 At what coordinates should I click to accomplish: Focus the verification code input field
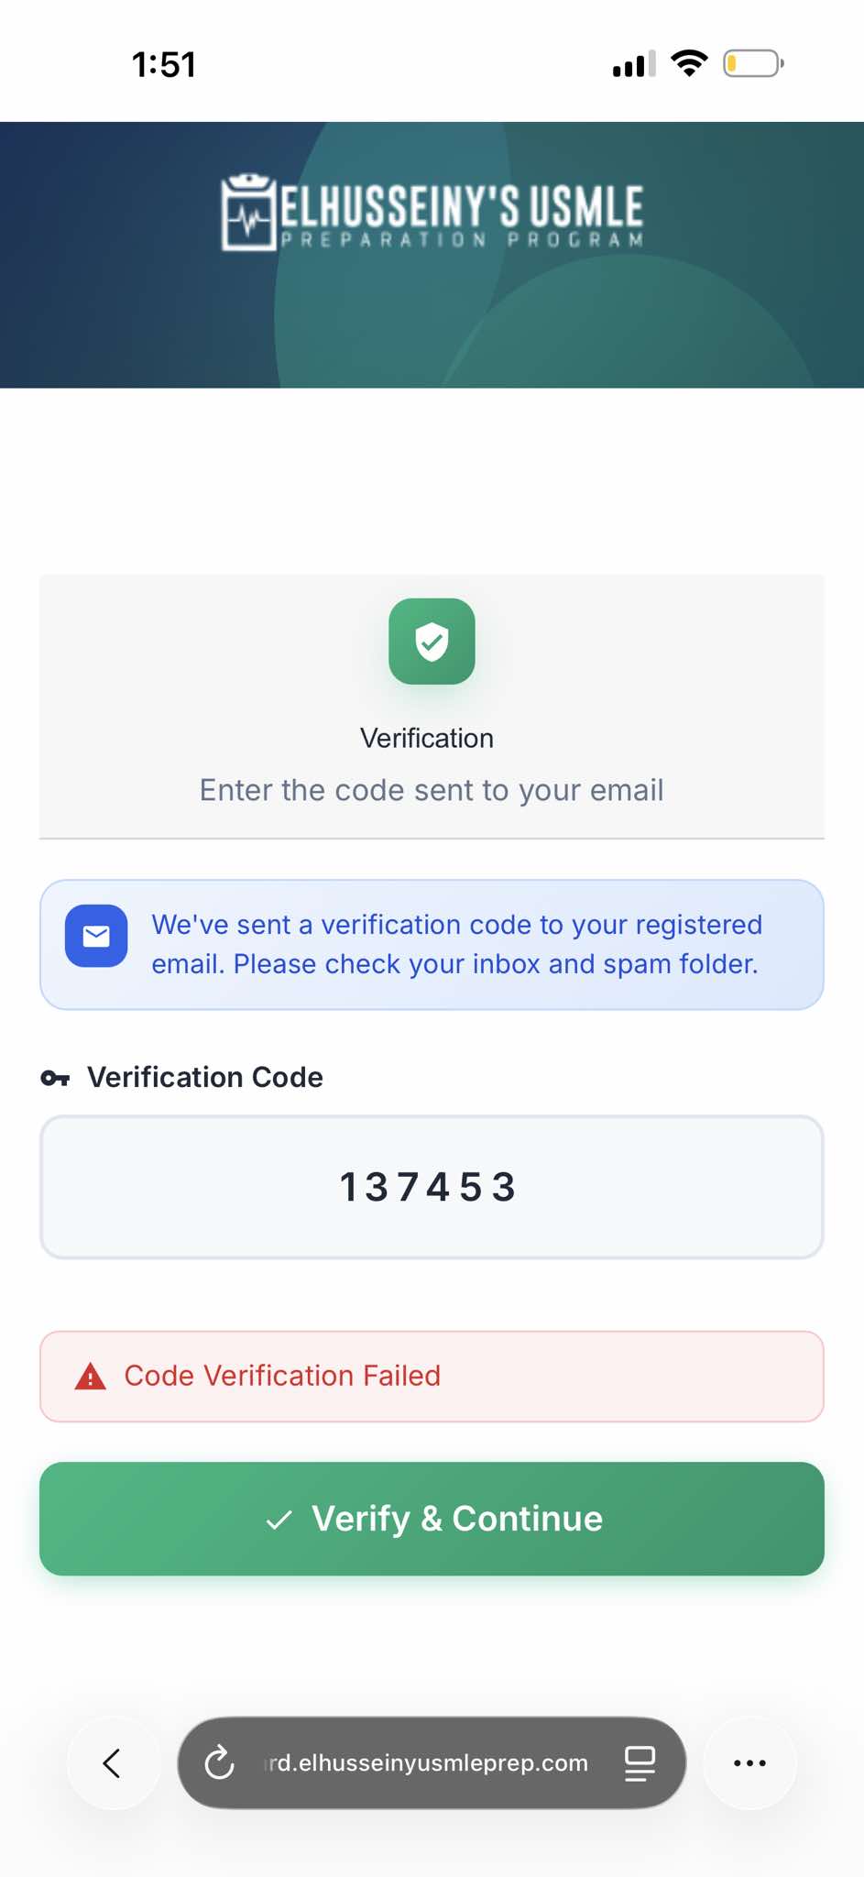432,1187
